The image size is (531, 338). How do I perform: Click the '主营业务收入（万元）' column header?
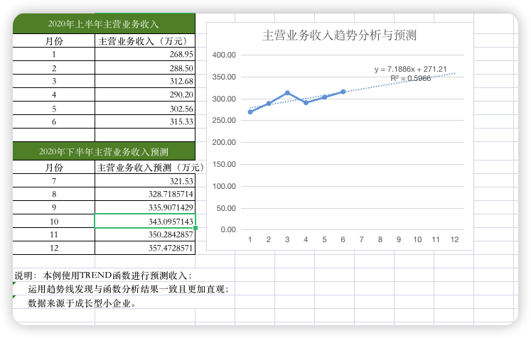point(145,41)
